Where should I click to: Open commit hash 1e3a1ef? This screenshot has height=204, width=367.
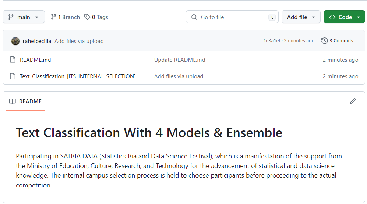[272, 41]
